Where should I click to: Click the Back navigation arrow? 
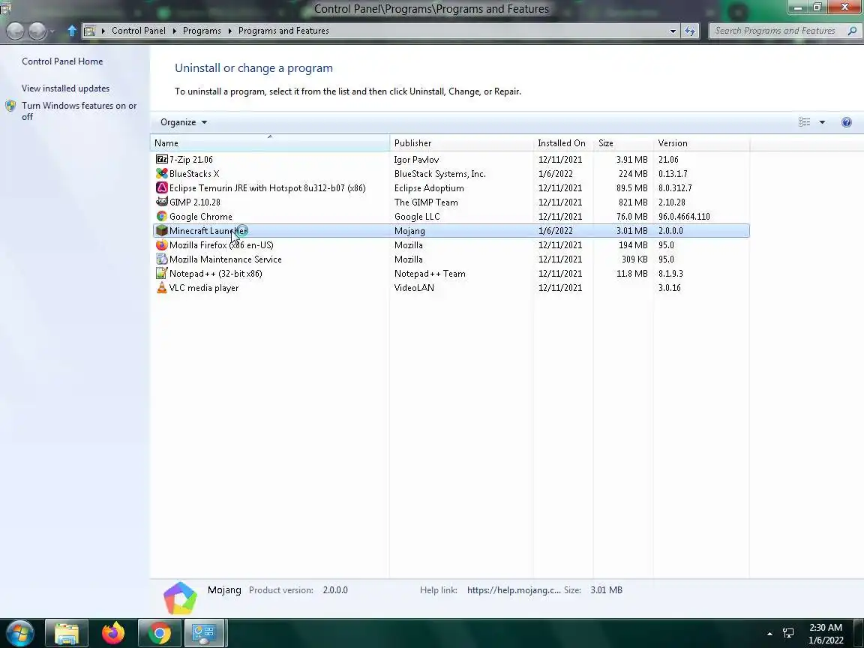[x=16, y=31]
